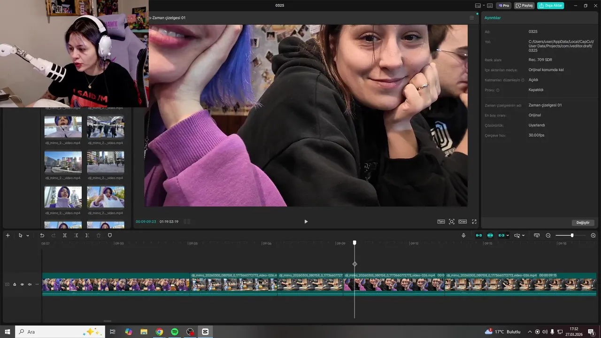This screenshot has width=601, height=338.
Task: Delete the selected clip with trash icon
Action: coord(99,235)
